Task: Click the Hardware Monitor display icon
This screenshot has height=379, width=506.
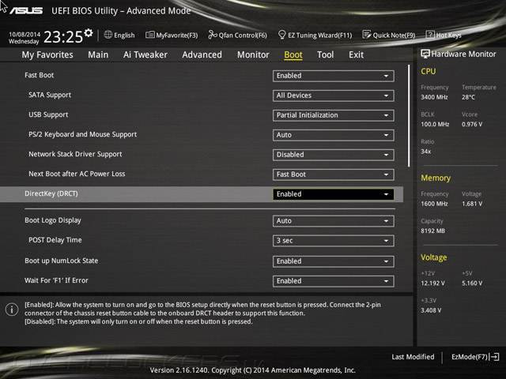Action: [425, 54]
